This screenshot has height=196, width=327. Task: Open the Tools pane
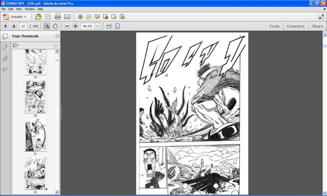click(x=274, y=26)
